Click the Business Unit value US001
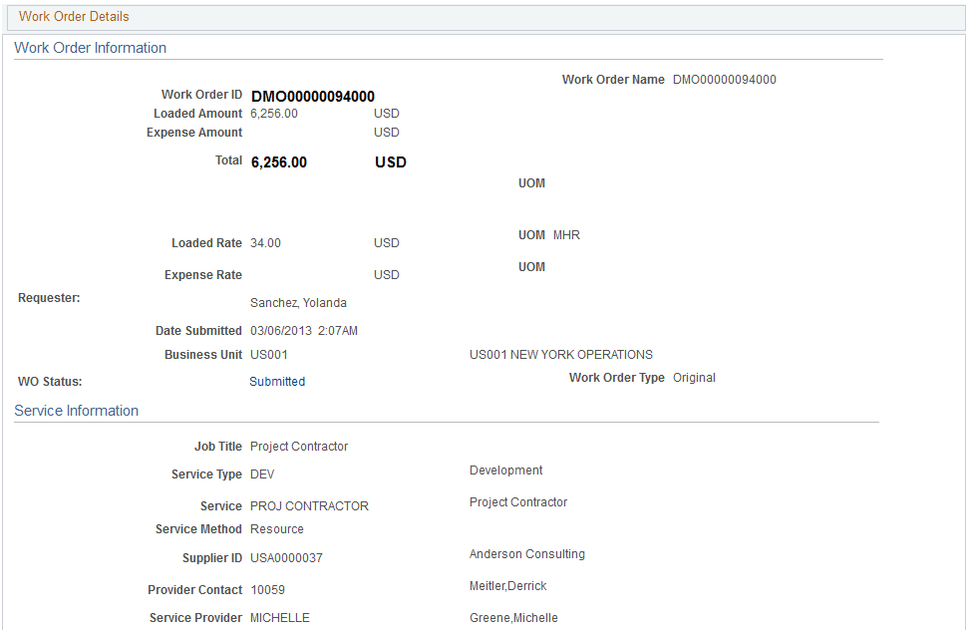 (x=266, y=354)
